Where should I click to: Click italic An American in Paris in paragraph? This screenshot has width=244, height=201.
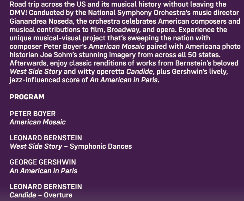(x=123, y=80)
